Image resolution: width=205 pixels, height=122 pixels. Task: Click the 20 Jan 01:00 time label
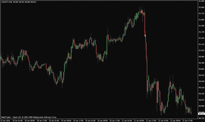point(90,121)
